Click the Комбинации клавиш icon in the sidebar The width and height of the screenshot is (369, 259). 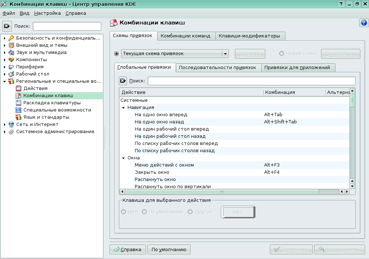[18, 96]
